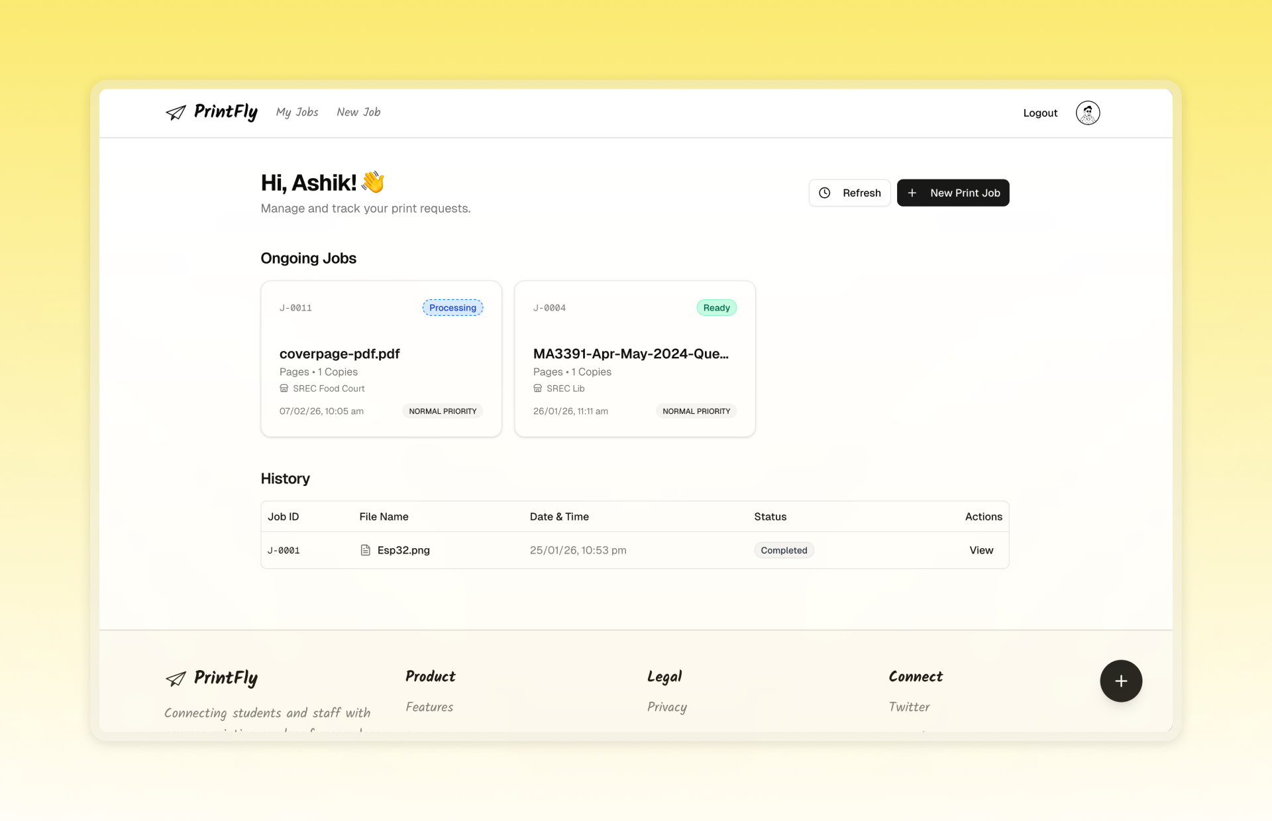This screenshot has height=821, width=1272.
Task: Click the footer PrintFly paper plane logo
Action: [176, 679]
